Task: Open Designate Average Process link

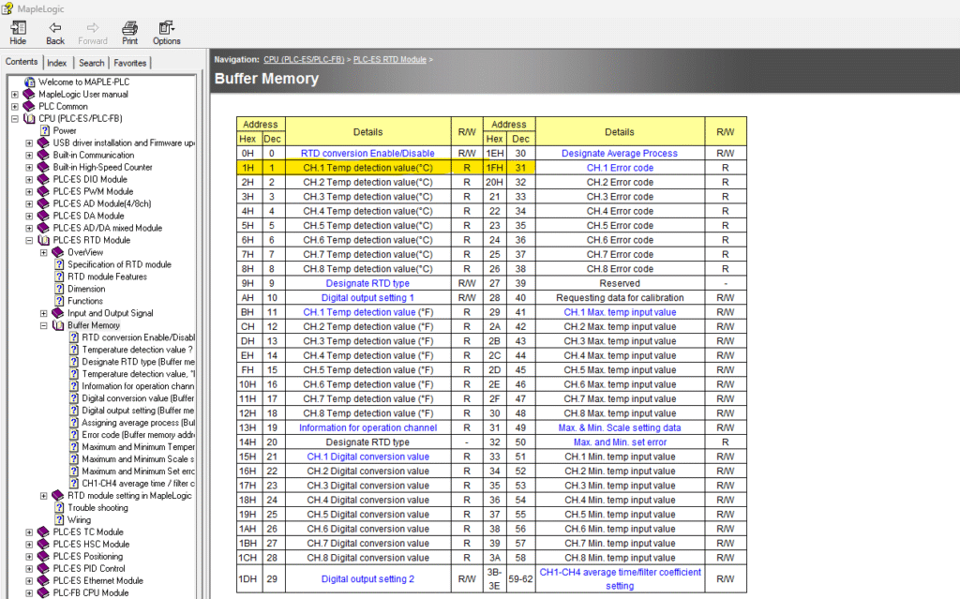Action: click(x=620, y=153)
